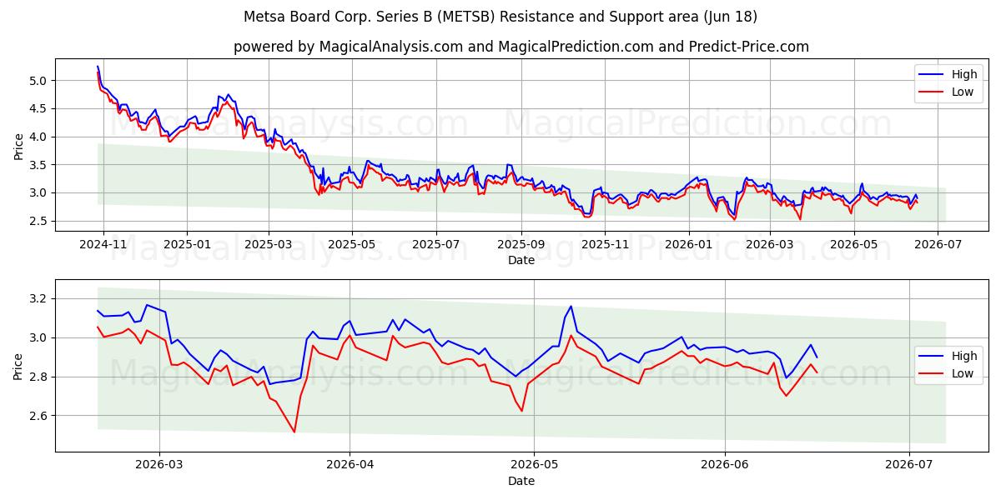Viewport: 1001px width, 500px height.
Task: Click the 'Date' axis label under the top chart
Action: (x=521, y=260)
